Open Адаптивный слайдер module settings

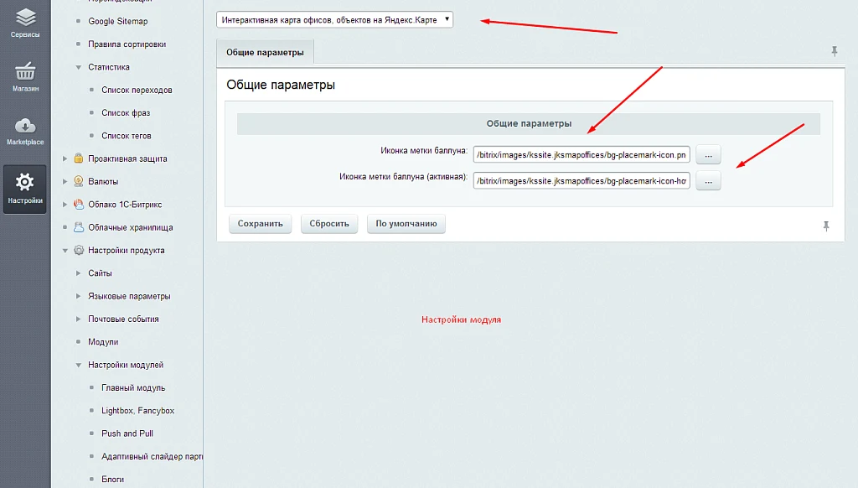[152, 456]
